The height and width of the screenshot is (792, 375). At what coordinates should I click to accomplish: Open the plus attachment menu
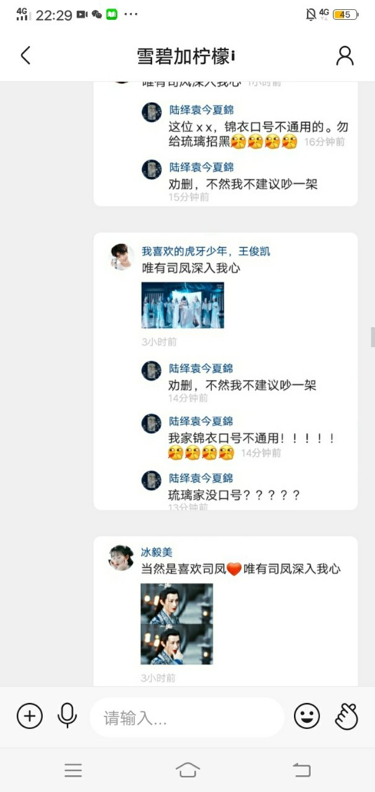30,717
